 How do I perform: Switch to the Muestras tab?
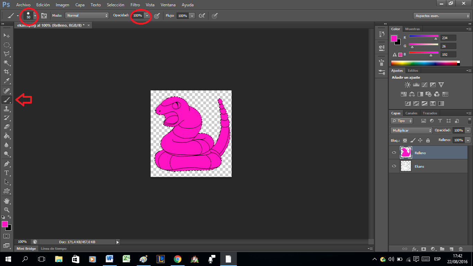412,29
